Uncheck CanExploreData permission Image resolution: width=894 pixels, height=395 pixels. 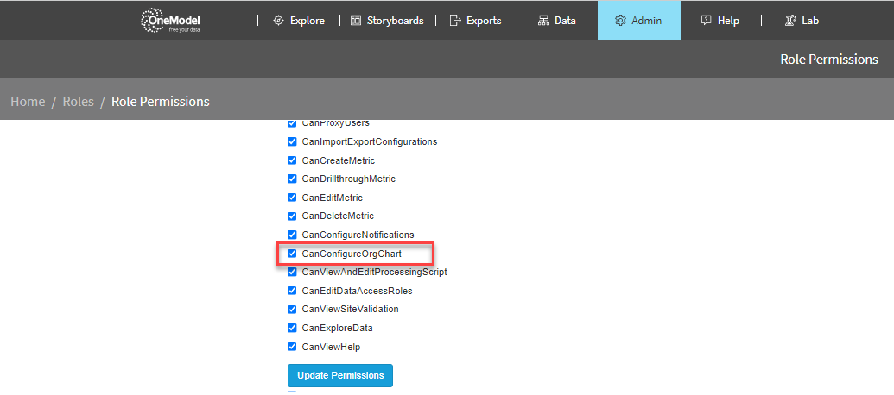[292, 328]
